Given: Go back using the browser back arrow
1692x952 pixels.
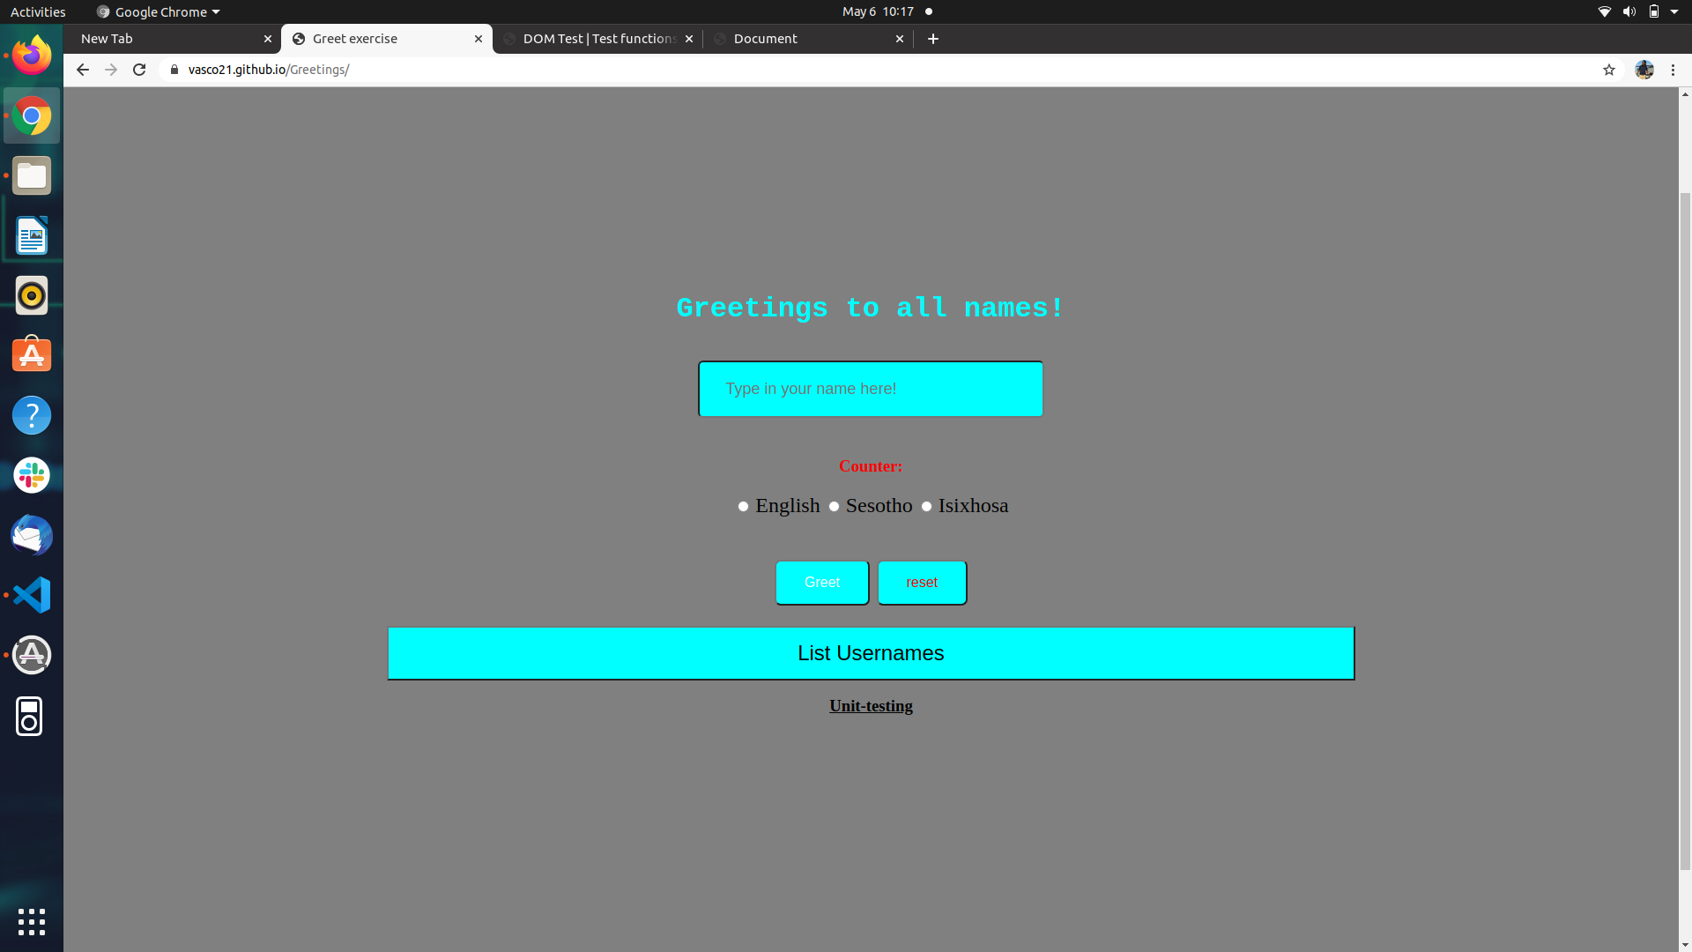Looking at the screenshot, I should point(83,70).
